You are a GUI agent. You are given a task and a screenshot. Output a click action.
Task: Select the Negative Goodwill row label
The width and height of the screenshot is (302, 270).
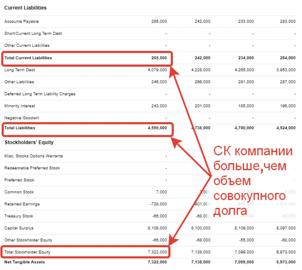[22, 118]
